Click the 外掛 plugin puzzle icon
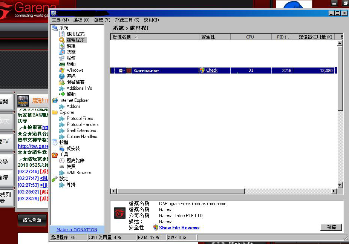Viewport: 349px width, 244px height. click(62, 185)
